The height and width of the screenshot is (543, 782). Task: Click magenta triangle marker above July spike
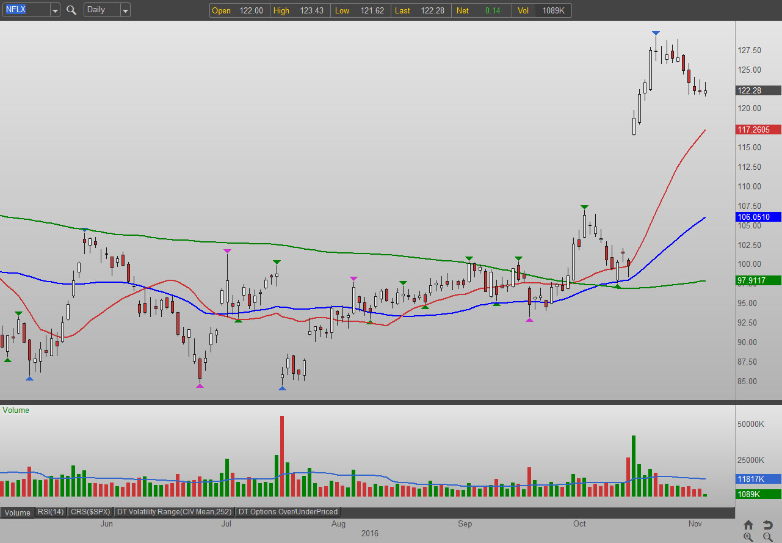(x=227, y=251)
